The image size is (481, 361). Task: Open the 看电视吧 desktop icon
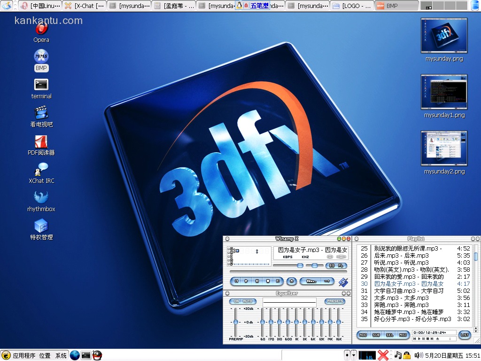(x=41, y=117)
